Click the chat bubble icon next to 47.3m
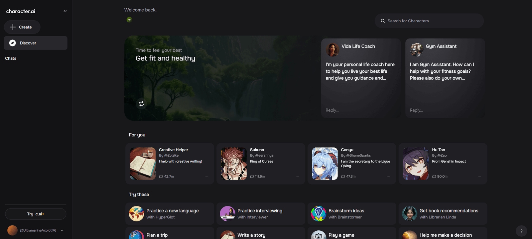 (x=343, y=177)
